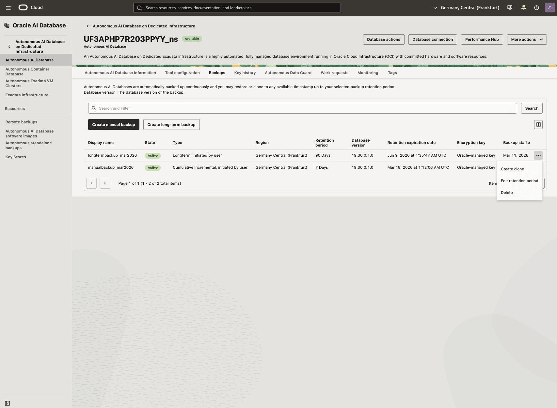Open the help question mark icon
557x408 pixels.
[x=536, y=8]
